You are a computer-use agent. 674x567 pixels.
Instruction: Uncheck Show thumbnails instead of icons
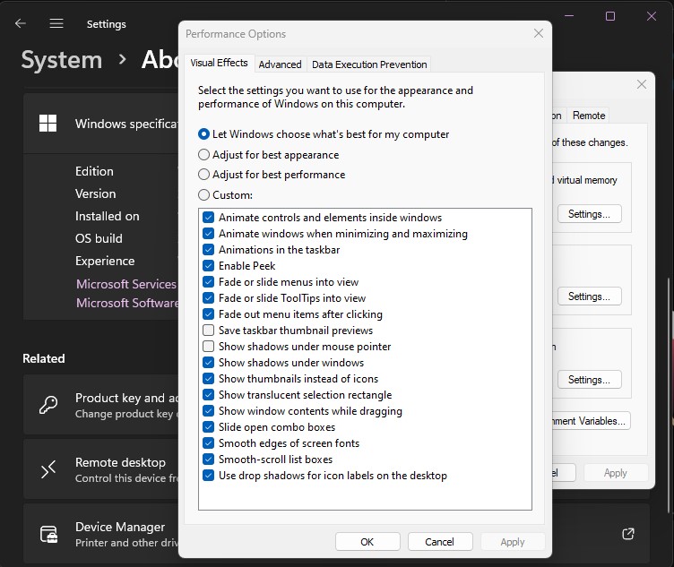209,378
